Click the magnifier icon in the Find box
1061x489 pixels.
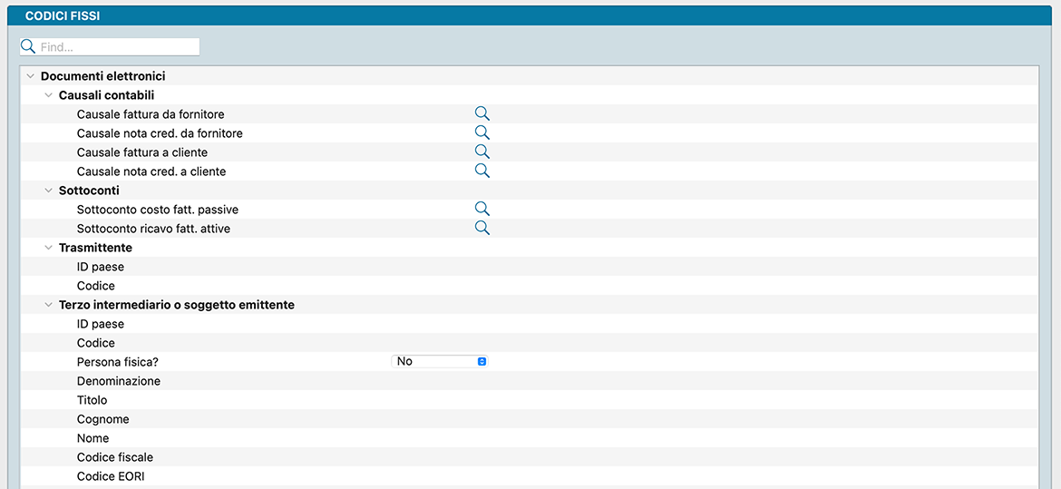[x=28, y=46]
